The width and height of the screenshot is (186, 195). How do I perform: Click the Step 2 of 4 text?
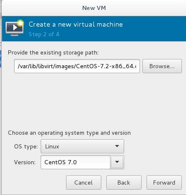44,34
